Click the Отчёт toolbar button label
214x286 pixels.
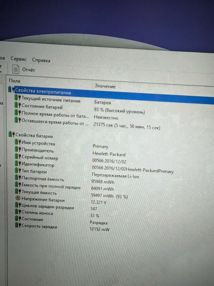click(29, 70)
